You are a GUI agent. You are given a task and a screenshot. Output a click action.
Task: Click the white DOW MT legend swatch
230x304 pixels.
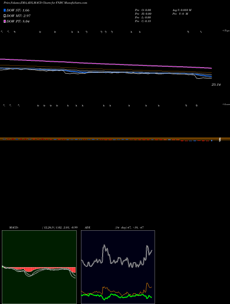(x=5, y=16)
